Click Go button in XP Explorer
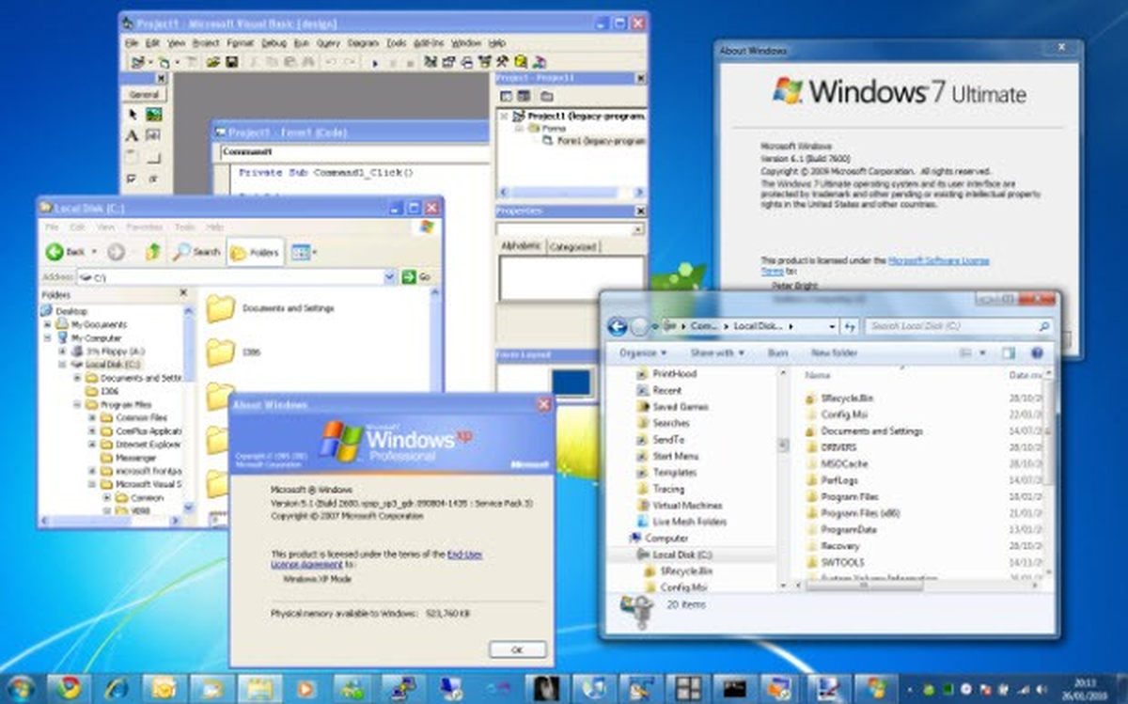1128x704 pixels. coord(416,277)
